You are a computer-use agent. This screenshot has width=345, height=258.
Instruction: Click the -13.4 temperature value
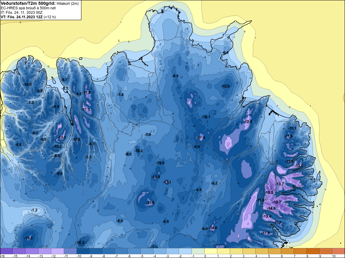(267, 216)
